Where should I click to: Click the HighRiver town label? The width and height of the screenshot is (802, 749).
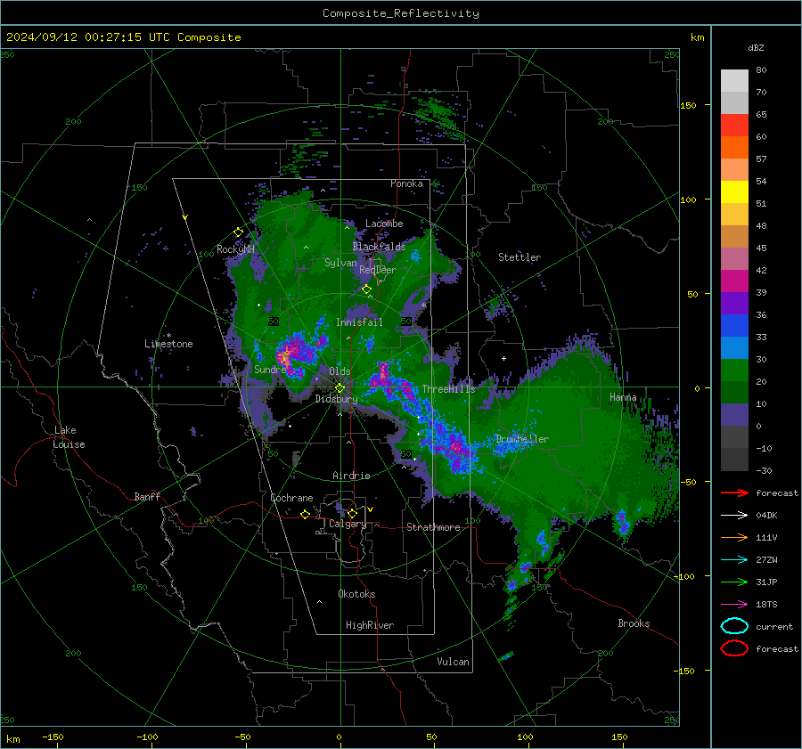coord(370,625)
